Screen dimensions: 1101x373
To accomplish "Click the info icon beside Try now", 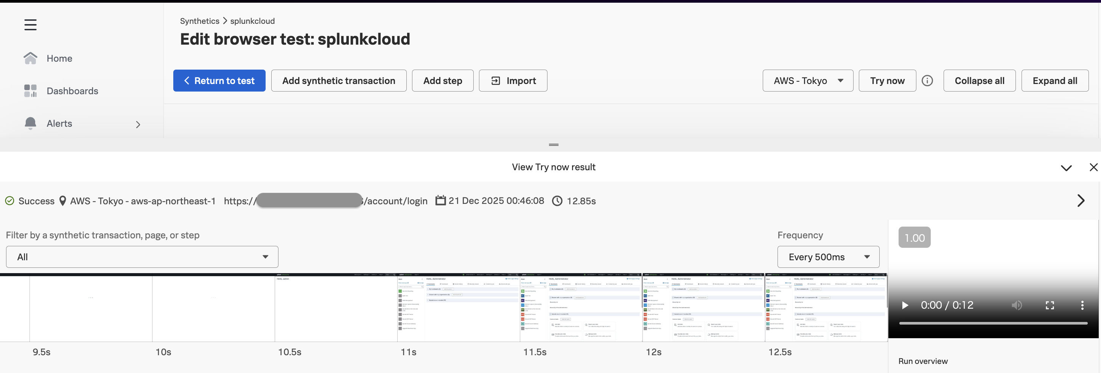I will [927, 80].
